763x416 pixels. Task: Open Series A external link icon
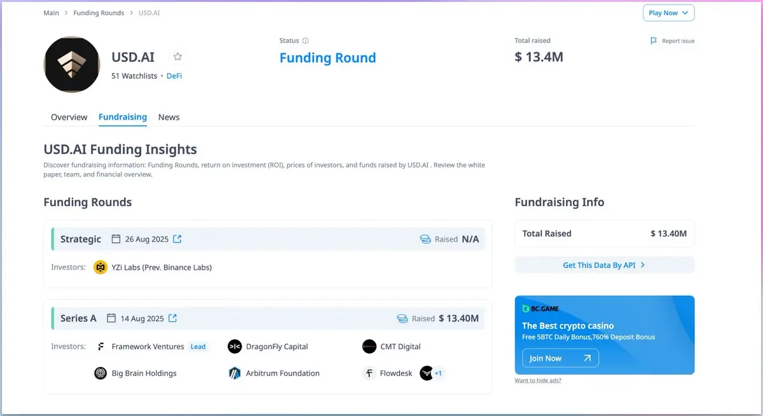coord(172,319)
